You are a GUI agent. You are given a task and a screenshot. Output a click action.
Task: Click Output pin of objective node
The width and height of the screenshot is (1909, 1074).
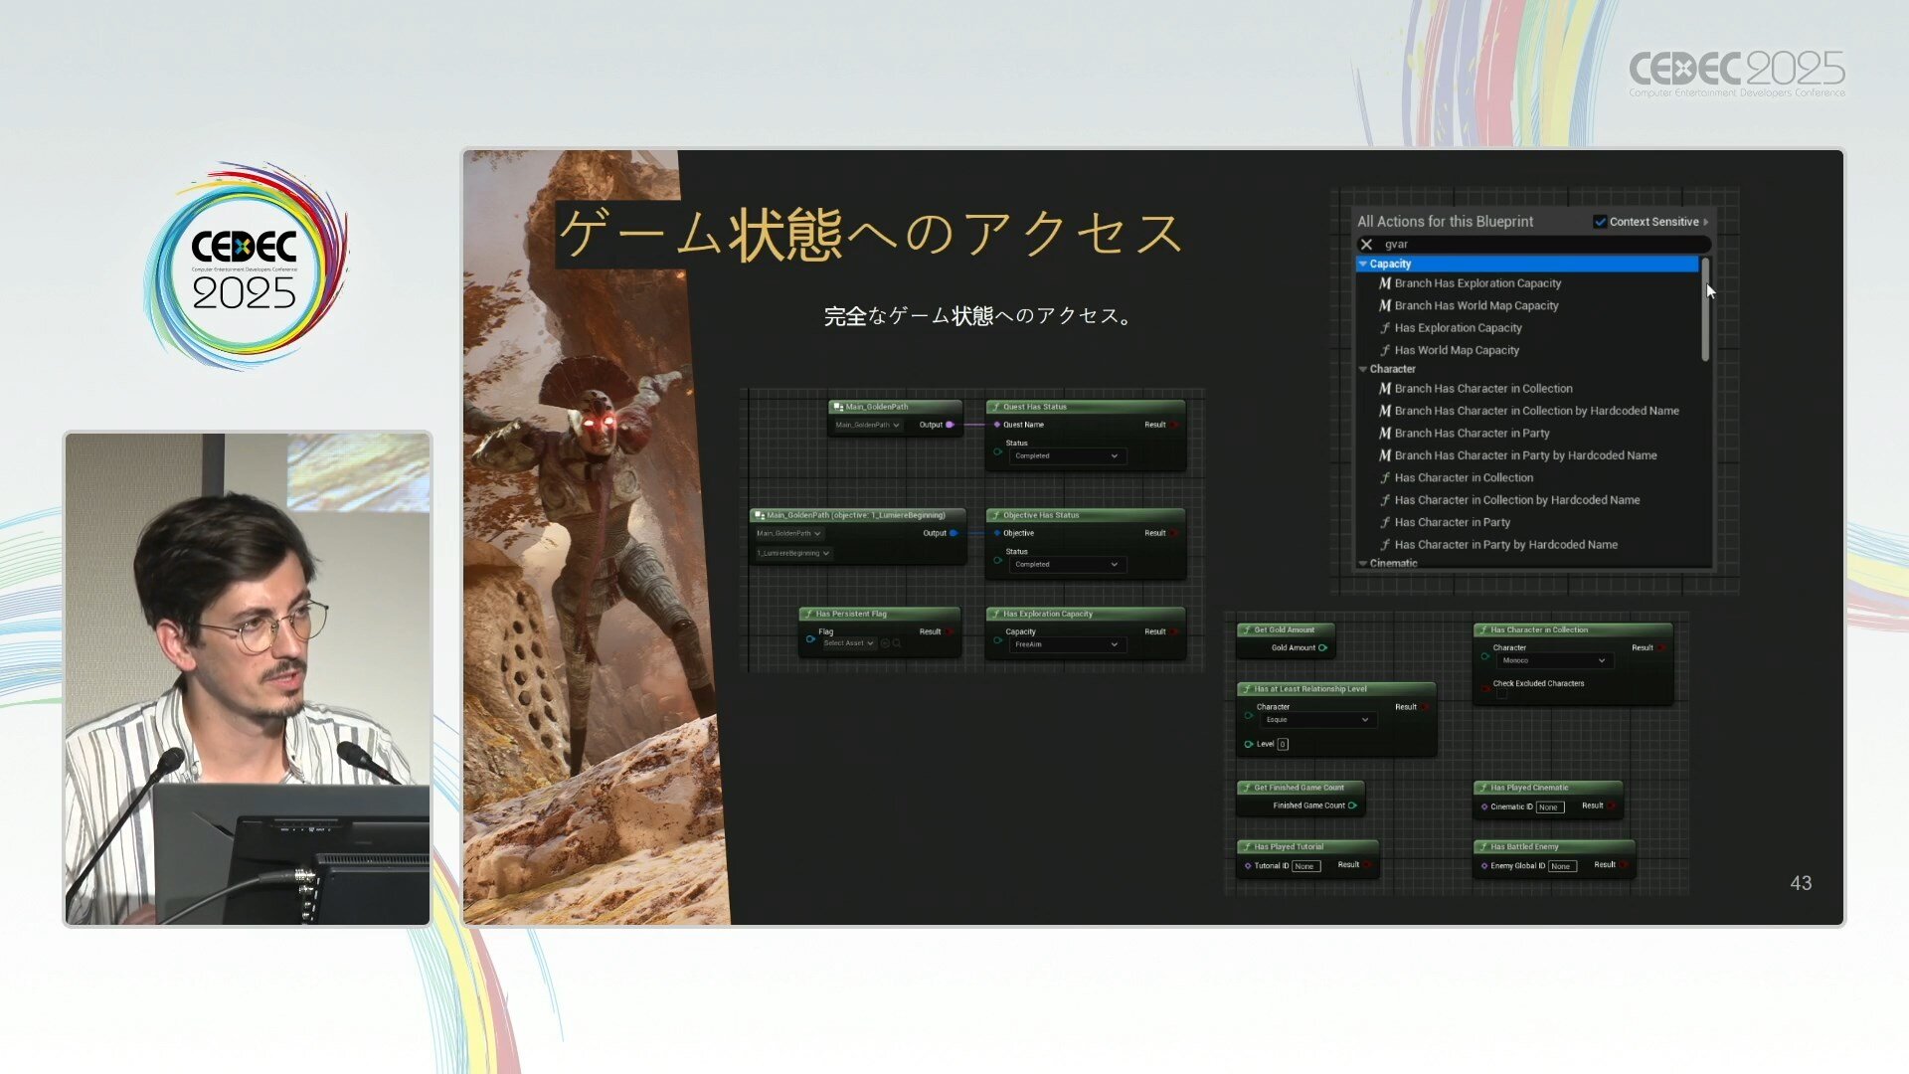pyautogui.click(x=954, y=534)
